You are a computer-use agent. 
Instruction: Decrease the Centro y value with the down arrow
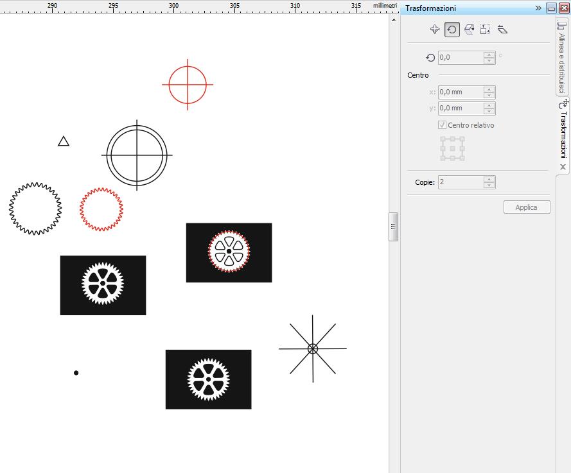489,111
